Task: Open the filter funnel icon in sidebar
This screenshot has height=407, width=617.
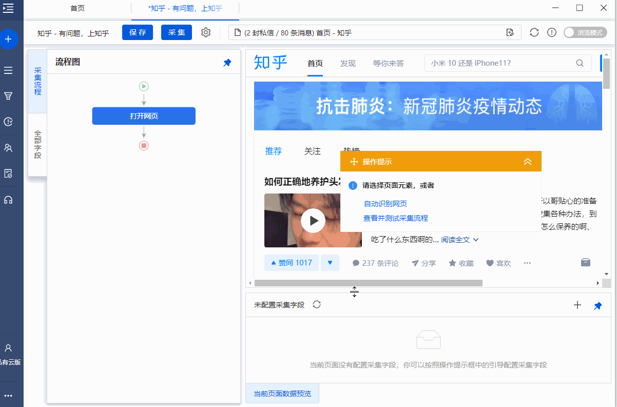Action: [8, 96]
